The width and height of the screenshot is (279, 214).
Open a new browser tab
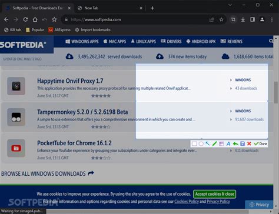coord(152,8)
